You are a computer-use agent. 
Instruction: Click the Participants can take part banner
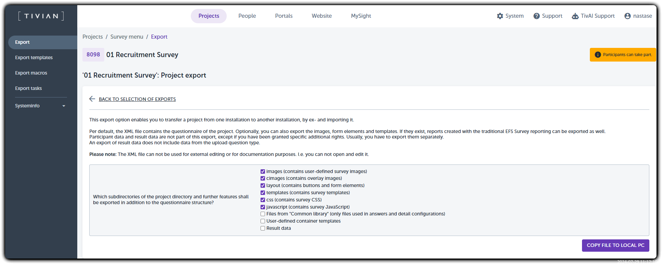[x=623, y=55]
